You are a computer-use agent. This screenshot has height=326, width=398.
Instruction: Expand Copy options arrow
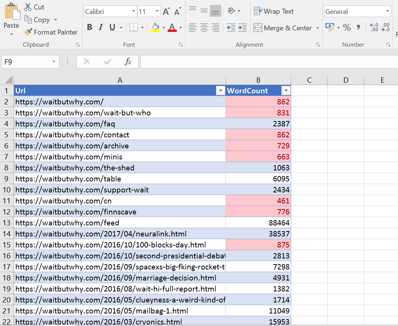55,20
